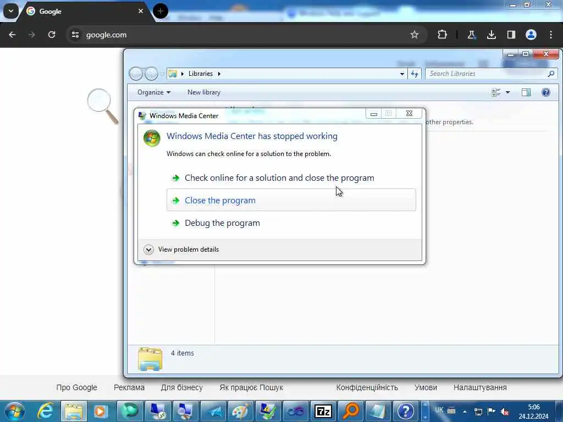Open the notebook taskbar icon
Viewport: 563px width, 422px height.
click(378, 411)
